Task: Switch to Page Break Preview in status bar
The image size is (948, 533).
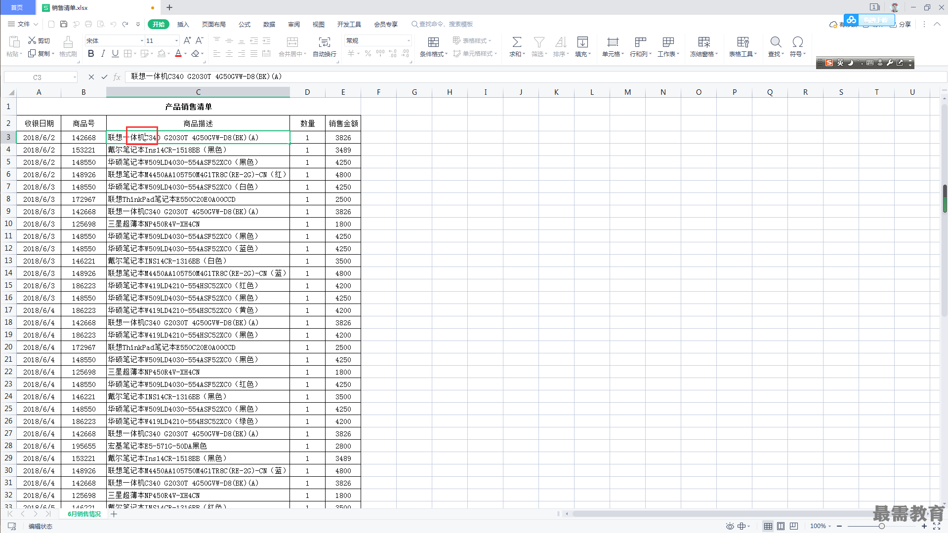Action: pyautogui.click(x=793, y=526)
